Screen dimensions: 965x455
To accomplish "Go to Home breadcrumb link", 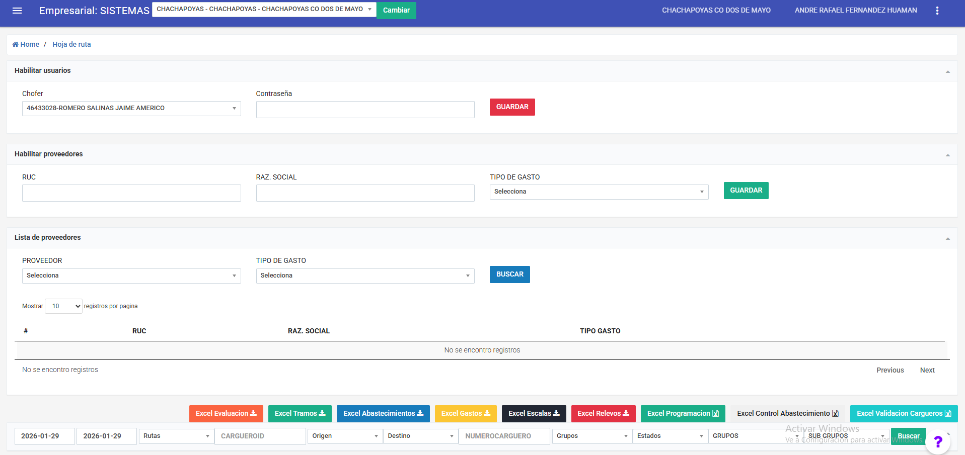I will [26, 44].
